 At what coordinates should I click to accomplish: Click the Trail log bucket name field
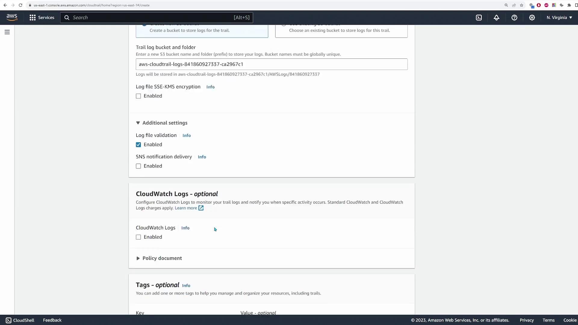pyautogui.click(x=271, y=64)
